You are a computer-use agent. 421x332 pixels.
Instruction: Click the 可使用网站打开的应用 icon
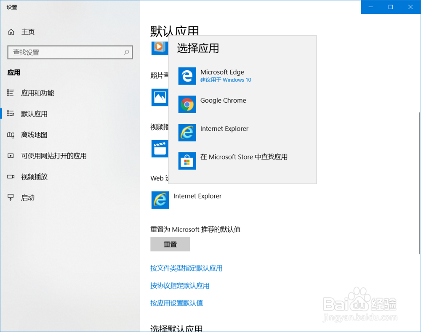[11, 156]
